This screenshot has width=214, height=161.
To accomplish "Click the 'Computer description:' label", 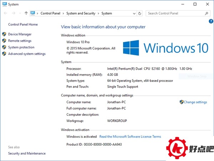I will 83,114.
